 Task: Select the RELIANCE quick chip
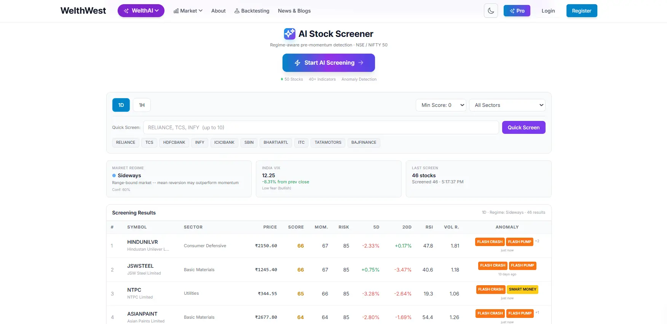[x=126, y=143]
